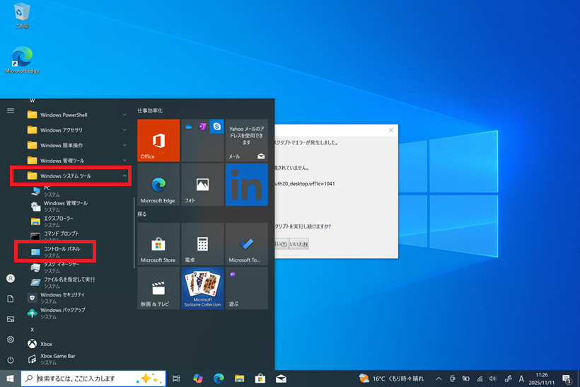Open the 映画 & テレビ tile
Viewport: 580px width, 387px height.
click(158, 288)
